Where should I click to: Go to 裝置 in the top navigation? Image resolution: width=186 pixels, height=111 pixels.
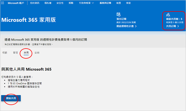(119, 3)
